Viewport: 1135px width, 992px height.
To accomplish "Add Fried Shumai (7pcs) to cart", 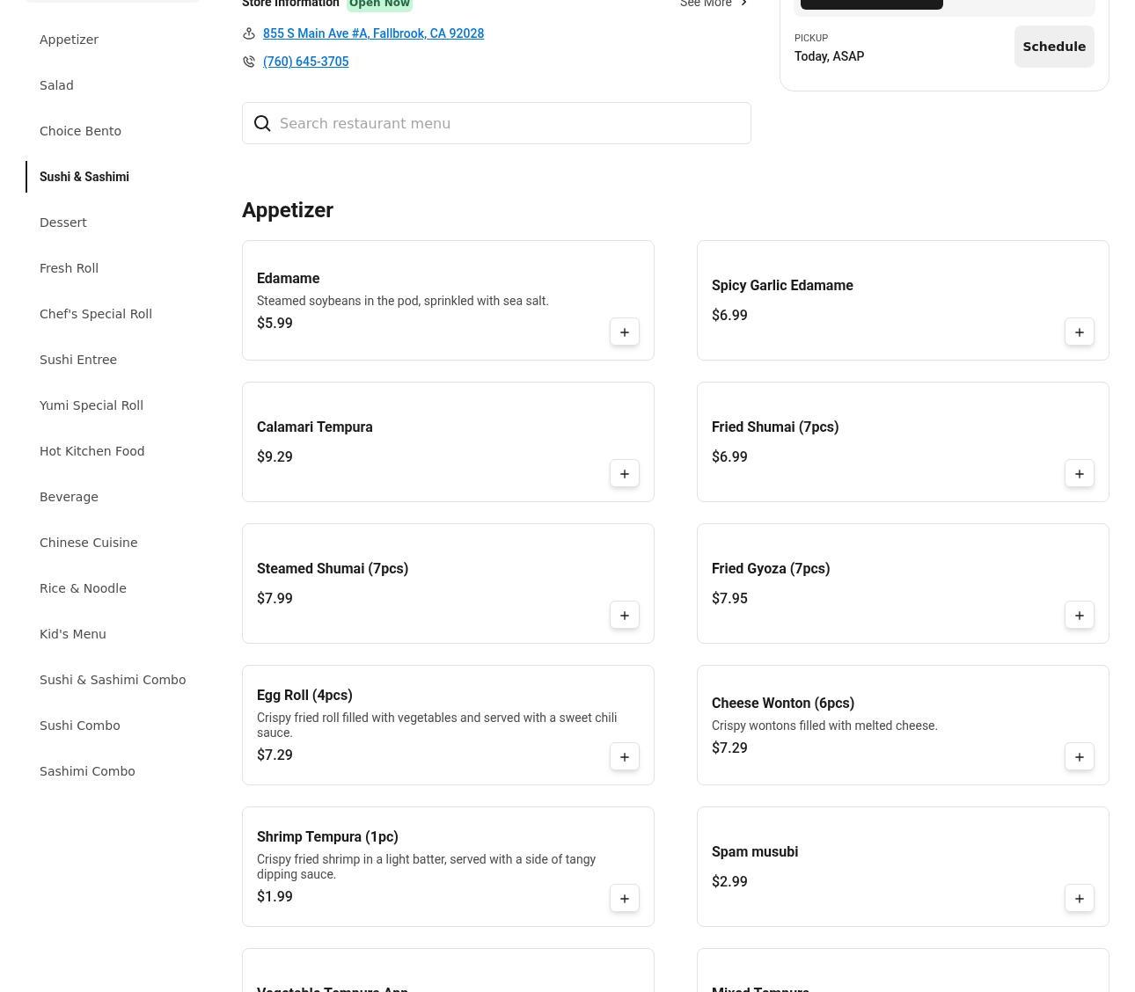I will (1079, 474).
